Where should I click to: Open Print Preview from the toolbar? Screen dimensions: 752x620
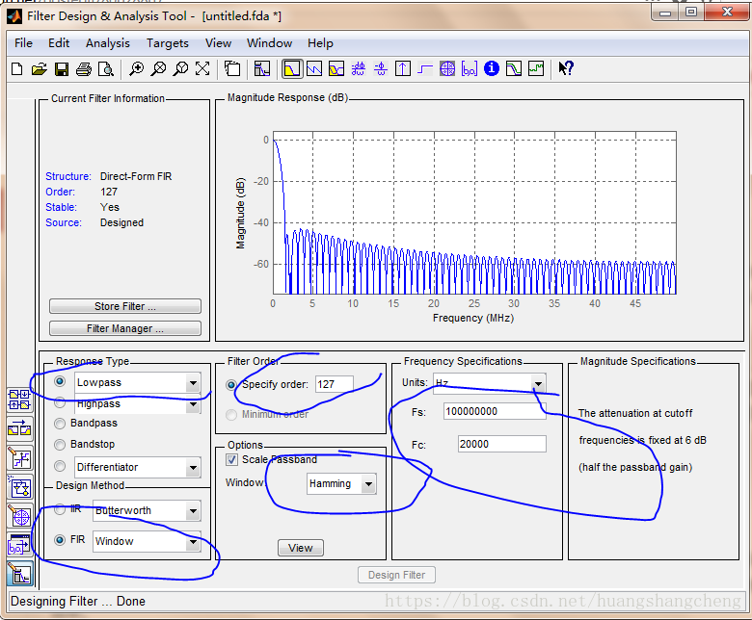coord(105,69)
